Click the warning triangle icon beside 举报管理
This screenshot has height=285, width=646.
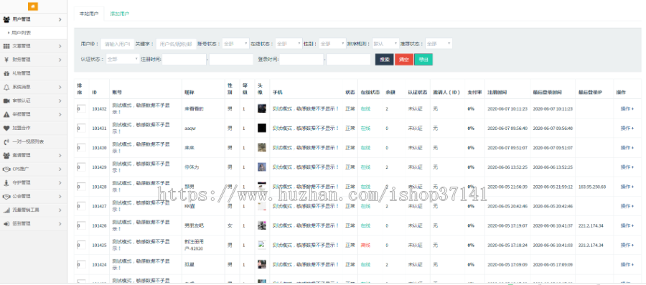(6, 114)
